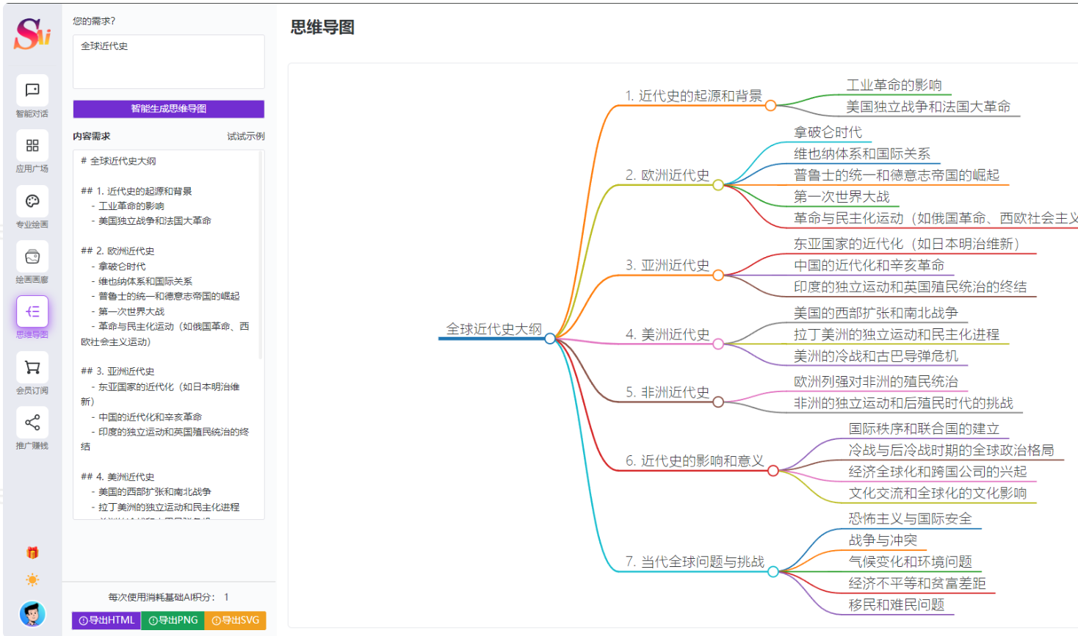
Task: Click the 智能生成思维导图 button
Action: tap(168, 109)
